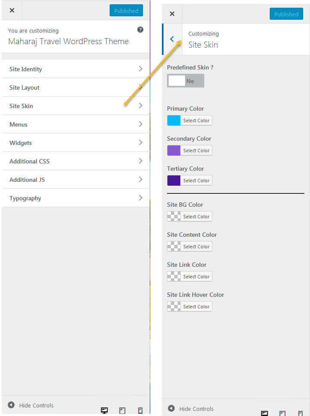Click the left panel Published button
The image size is (310, 416).
(x=126, y=11)
